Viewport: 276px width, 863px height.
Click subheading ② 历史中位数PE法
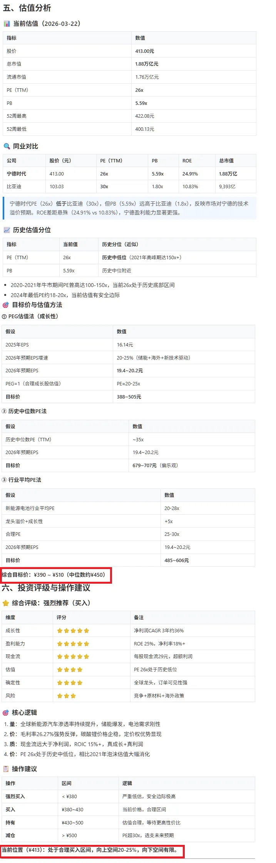(24, 411)
